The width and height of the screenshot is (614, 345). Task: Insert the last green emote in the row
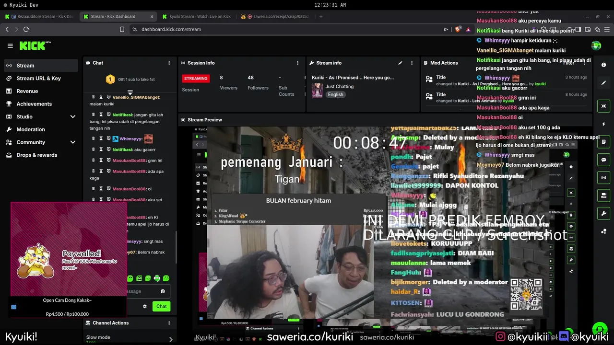(166, 278)
